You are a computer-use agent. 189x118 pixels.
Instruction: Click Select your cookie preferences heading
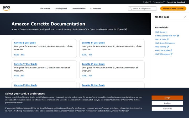(25, 94)
